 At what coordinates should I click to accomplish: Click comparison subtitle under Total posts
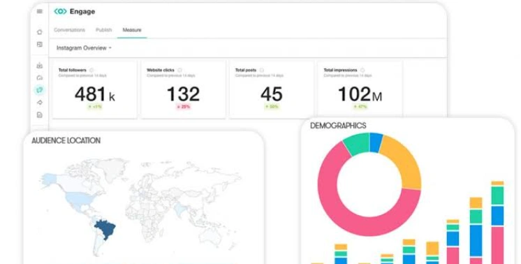[260, 75]
